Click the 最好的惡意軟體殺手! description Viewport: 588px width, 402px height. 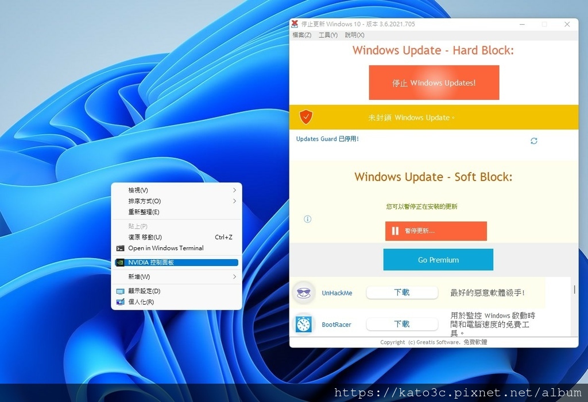click(488, 293)
